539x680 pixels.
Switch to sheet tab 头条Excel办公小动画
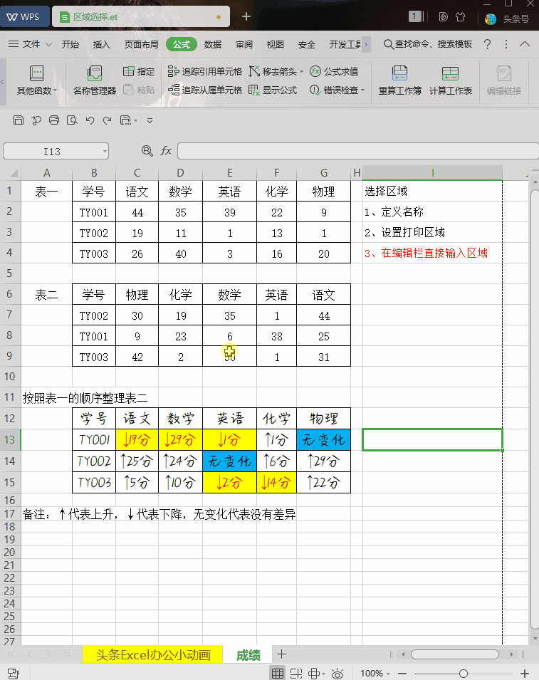(x=152, y=654)
